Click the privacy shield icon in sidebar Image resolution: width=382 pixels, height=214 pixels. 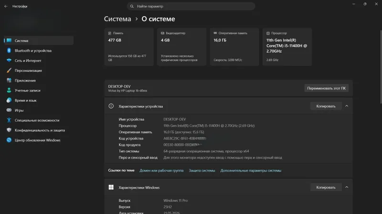pos(9,130)
